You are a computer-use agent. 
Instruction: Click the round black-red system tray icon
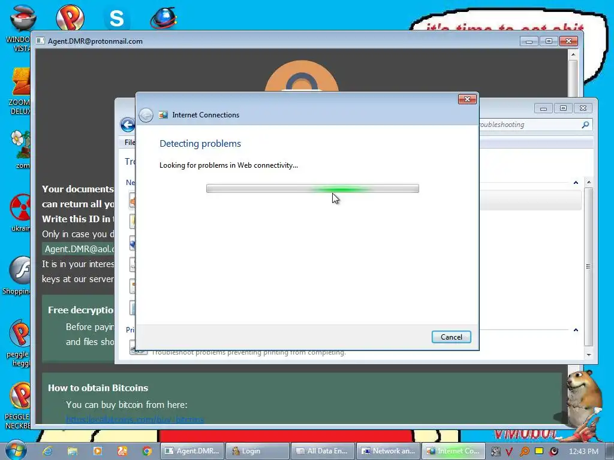point(553,452)
